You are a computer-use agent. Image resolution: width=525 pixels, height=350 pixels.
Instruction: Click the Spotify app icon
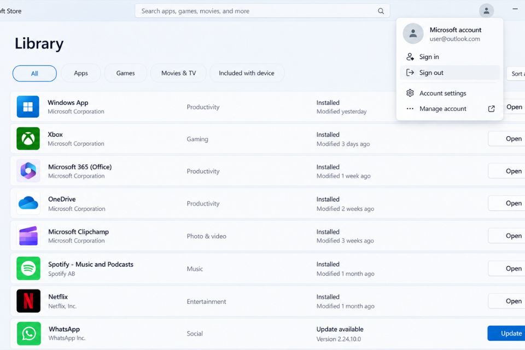click(28, 269)
